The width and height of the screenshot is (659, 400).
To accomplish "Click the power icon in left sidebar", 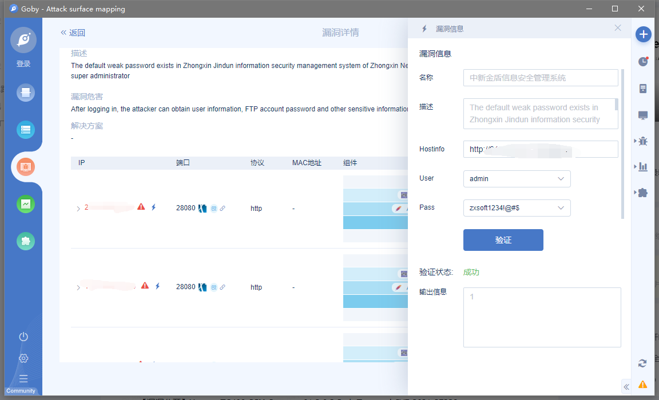I will pos(23,337).
